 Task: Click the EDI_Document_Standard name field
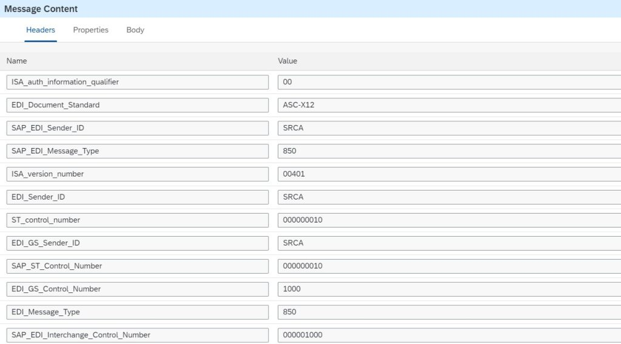[137, 105]
